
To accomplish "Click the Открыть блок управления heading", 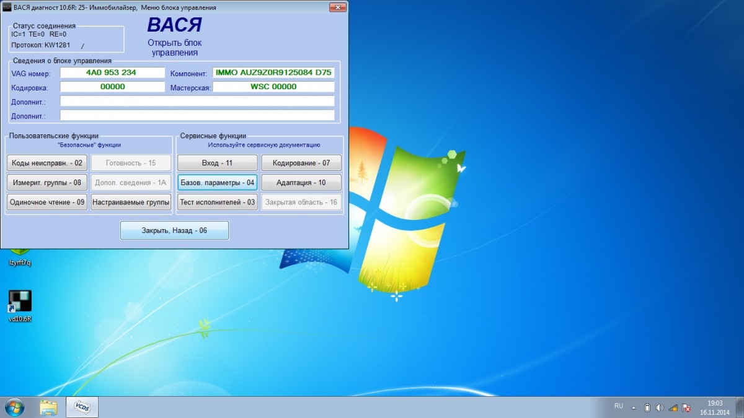I will [x=174, y=48].
